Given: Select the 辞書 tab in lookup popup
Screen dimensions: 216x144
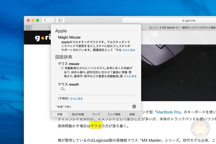Looking at the screenshot, I should click(60, 114).
